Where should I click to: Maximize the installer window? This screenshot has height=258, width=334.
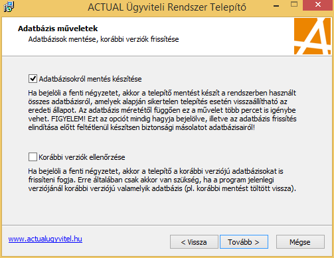(294, 5)
